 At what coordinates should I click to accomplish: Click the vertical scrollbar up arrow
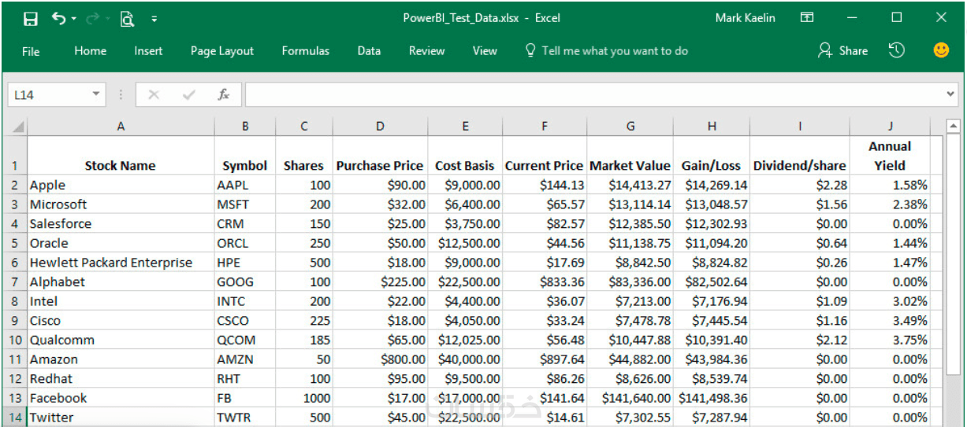[x=954, y=126]
